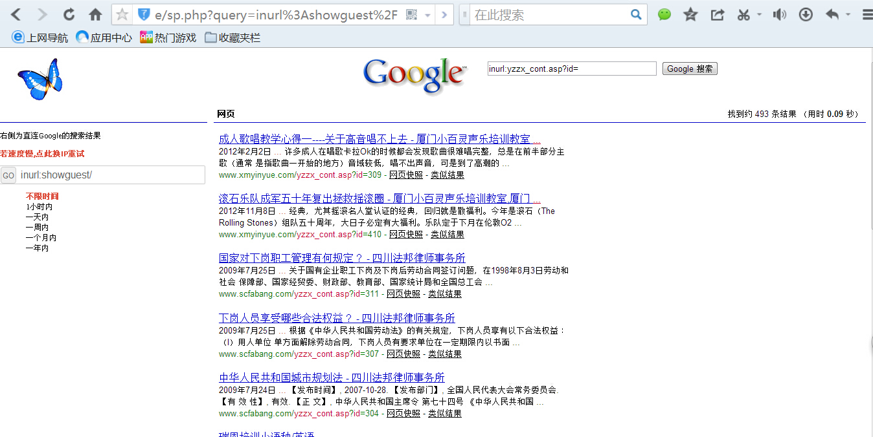Image resolution: width=873 pixels, height=437 pixels.
Task: Click the blue butterfly logo
Action: [x=40, y=79]
